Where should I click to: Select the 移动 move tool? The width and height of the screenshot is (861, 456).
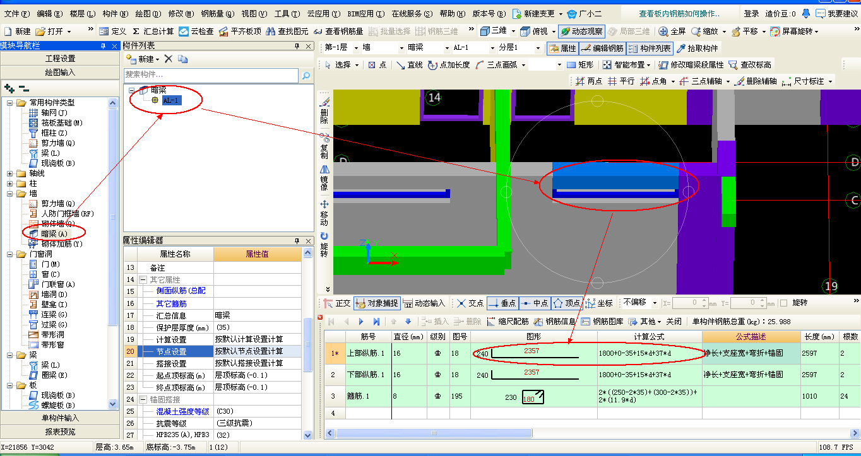pyautogui.click(x=324, y=213)
